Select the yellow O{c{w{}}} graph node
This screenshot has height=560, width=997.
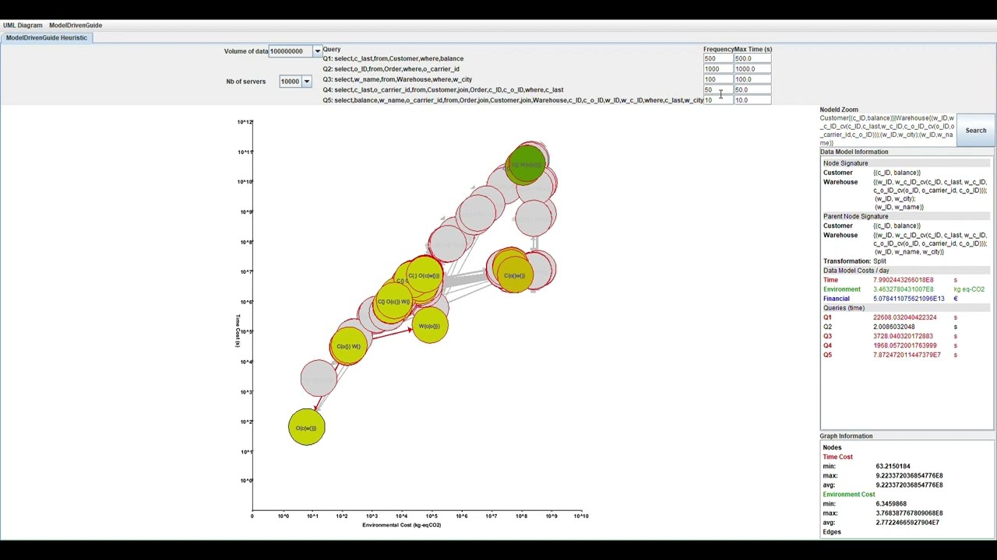coord(306,428)
